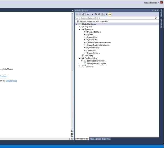Viewport: 164px width, 148px height.
Task: Select the System.Data reference
Action: point(92,40)
